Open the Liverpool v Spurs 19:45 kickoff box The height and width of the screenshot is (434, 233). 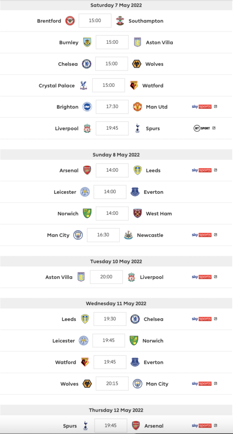tap(112, 128)
